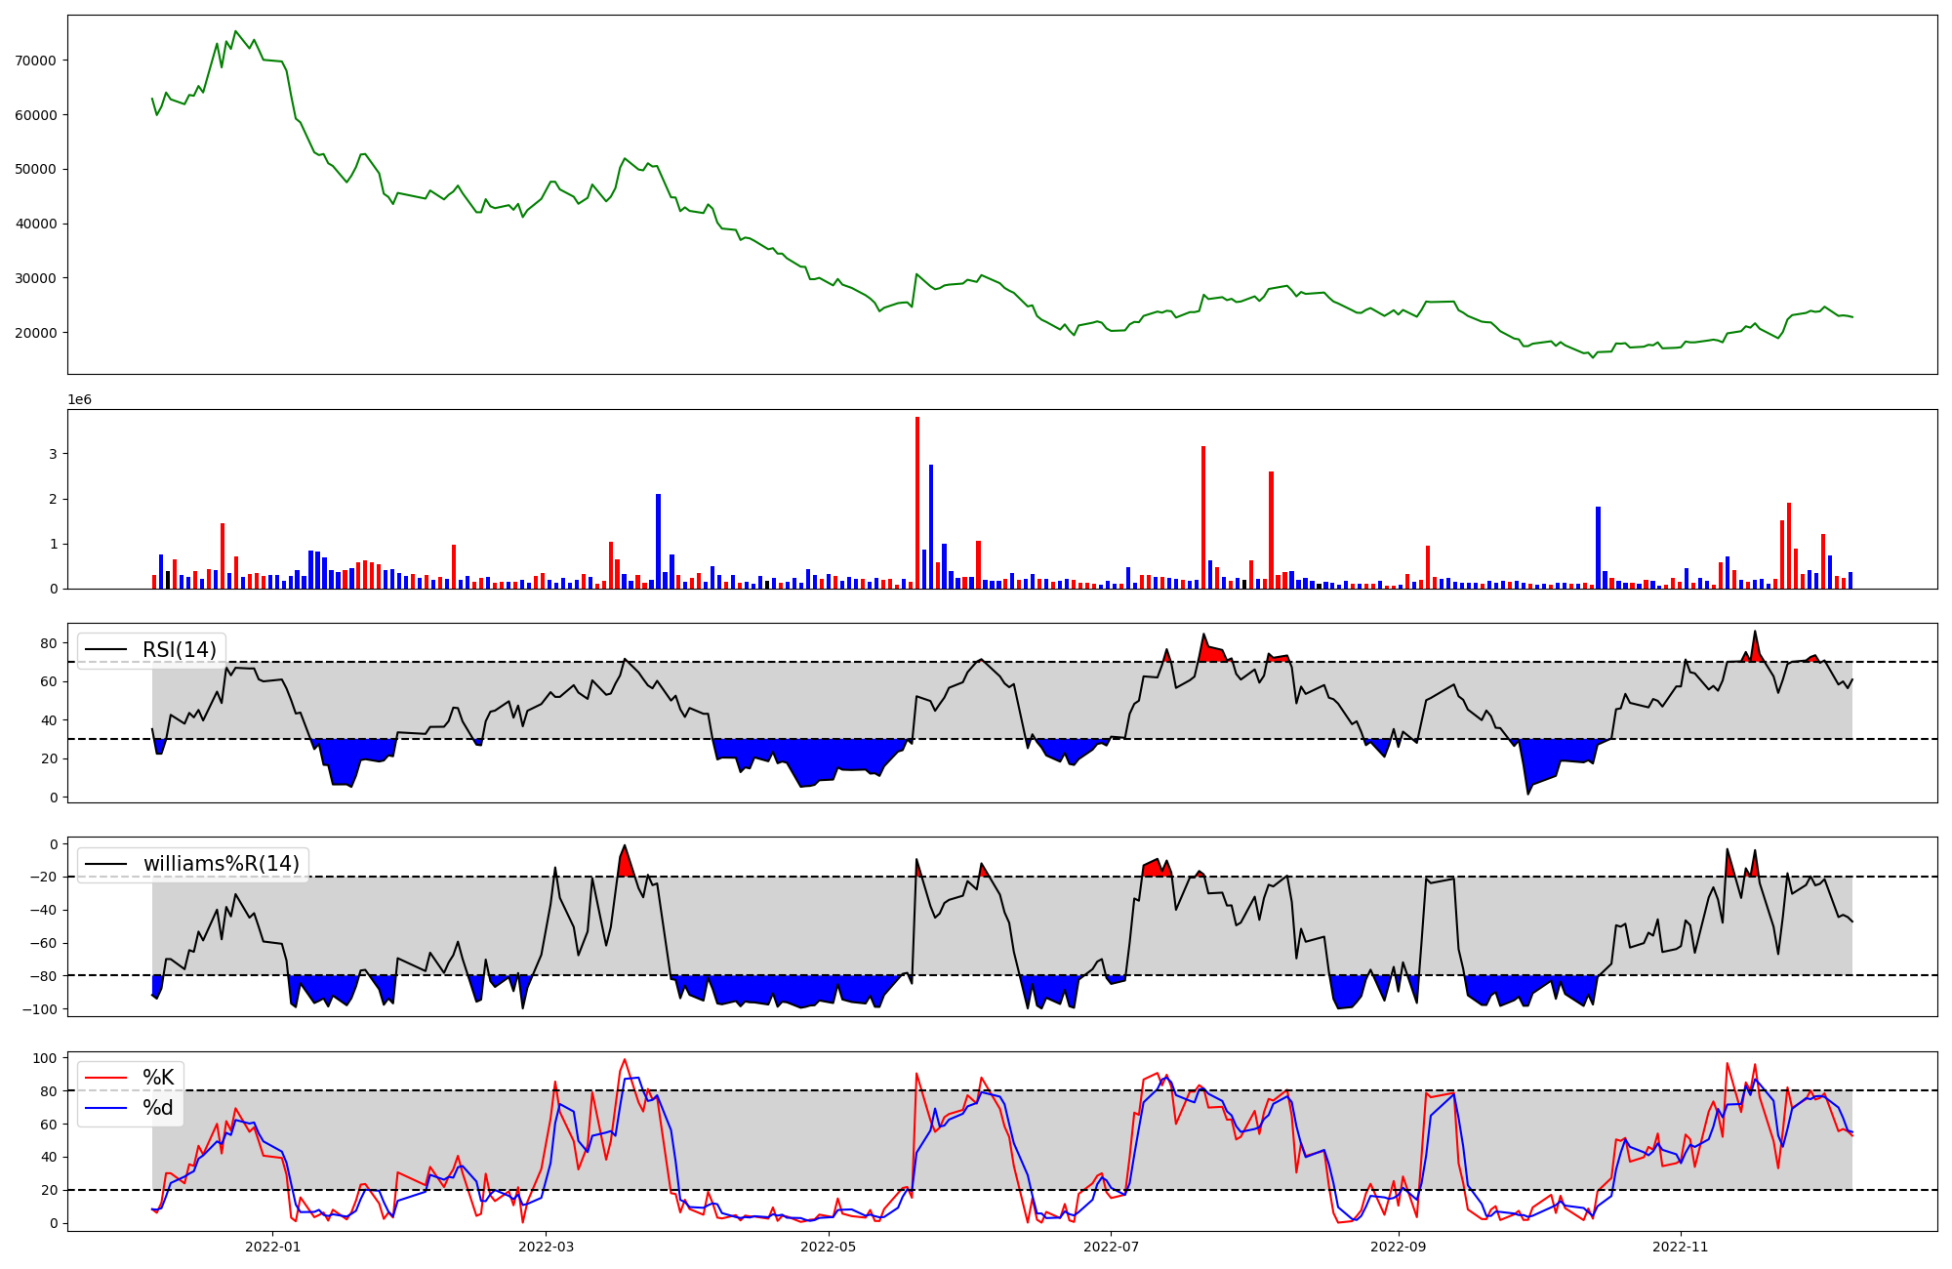Click the 70000 price axis tick label
Screen dimensions: 1952x1269
(x=36, y=61)
